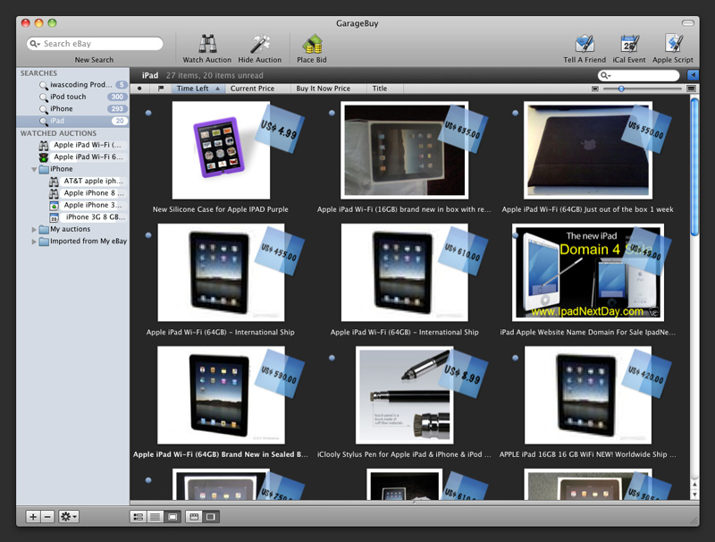Open iPad 64GB Brand New in Sealed thumbnail
715x542 pixels.
(221, 395)
